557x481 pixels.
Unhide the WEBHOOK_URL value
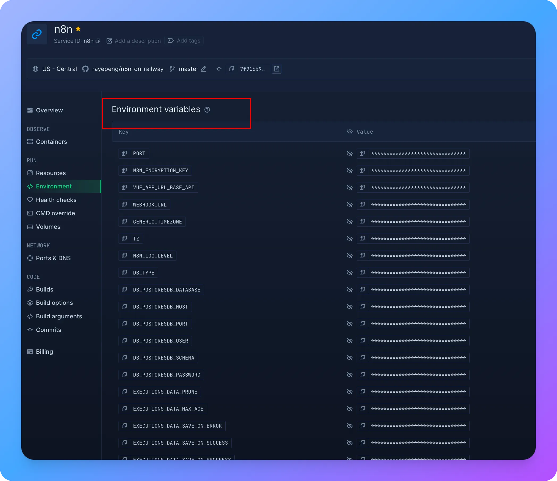pyautogui.click(x=349, y=205)
